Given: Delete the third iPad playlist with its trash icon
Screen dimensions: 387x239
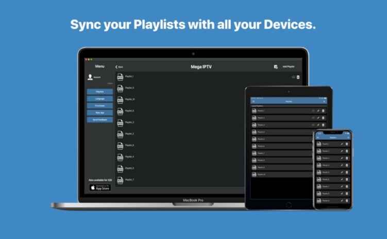Looking at the screenshot, I should point(323,125).
